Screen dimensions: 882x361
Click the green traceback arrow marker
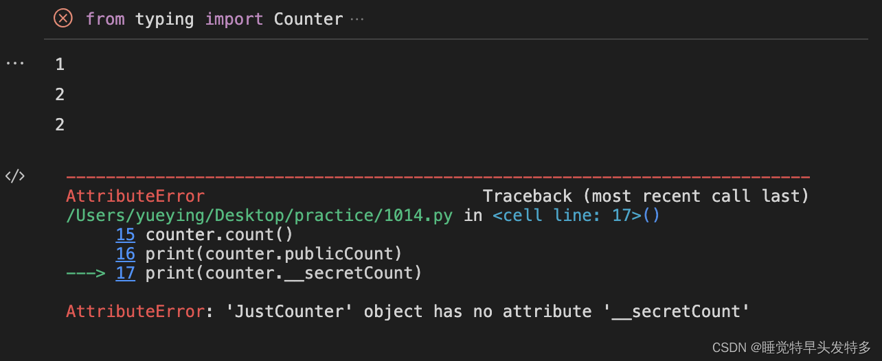click(x=85, y=273)
